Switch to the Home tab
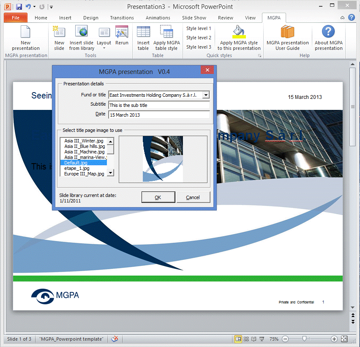Image resolution: width=360 pixels, height=347 pixels. click(41, 18)
